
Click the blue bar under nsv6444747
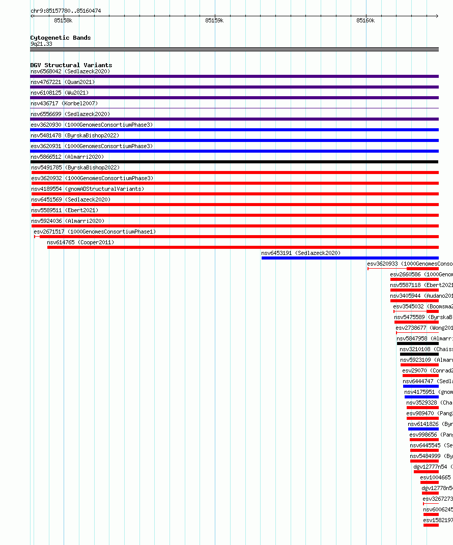tap(421, 387)
